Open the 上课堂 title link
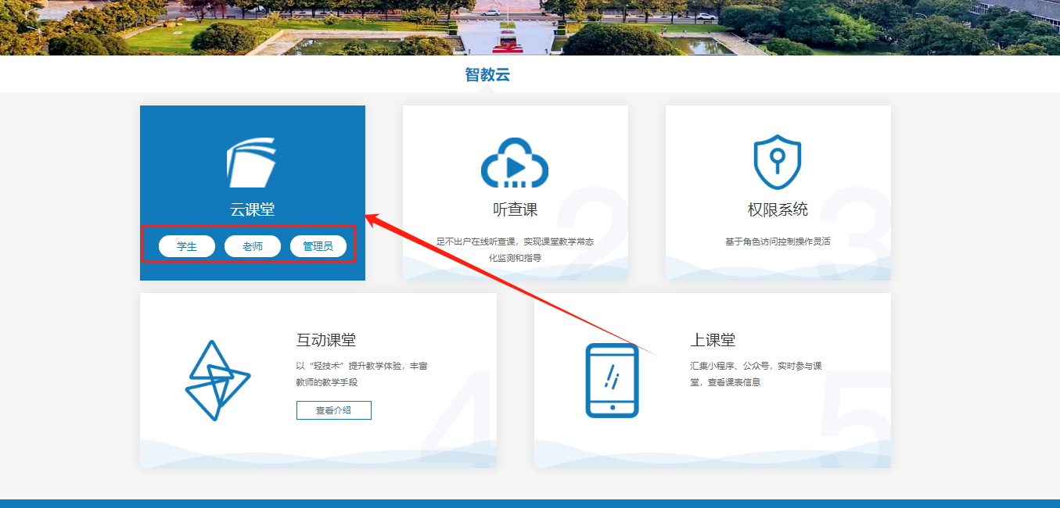Image resolution: width=1060 pixels, height=508 pixels. click(713, 340)
